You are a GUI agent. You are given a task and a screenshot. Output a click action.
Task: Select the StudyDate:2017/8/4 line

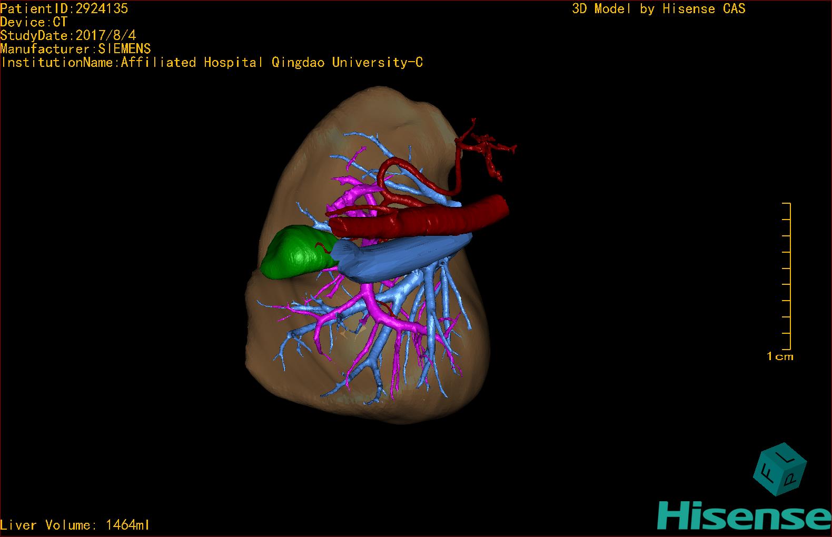click(68, 35)
